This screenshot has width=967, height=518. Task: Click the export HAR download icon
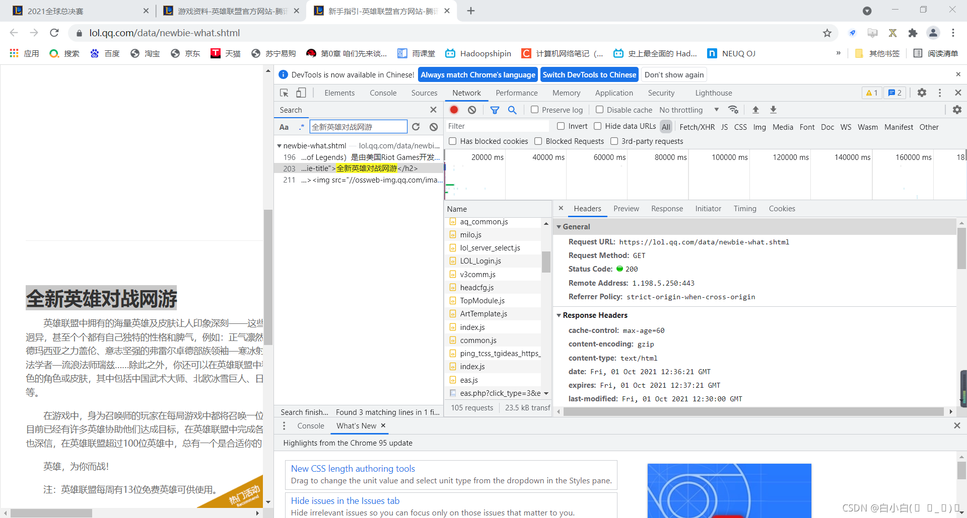[x=774, y=110]
